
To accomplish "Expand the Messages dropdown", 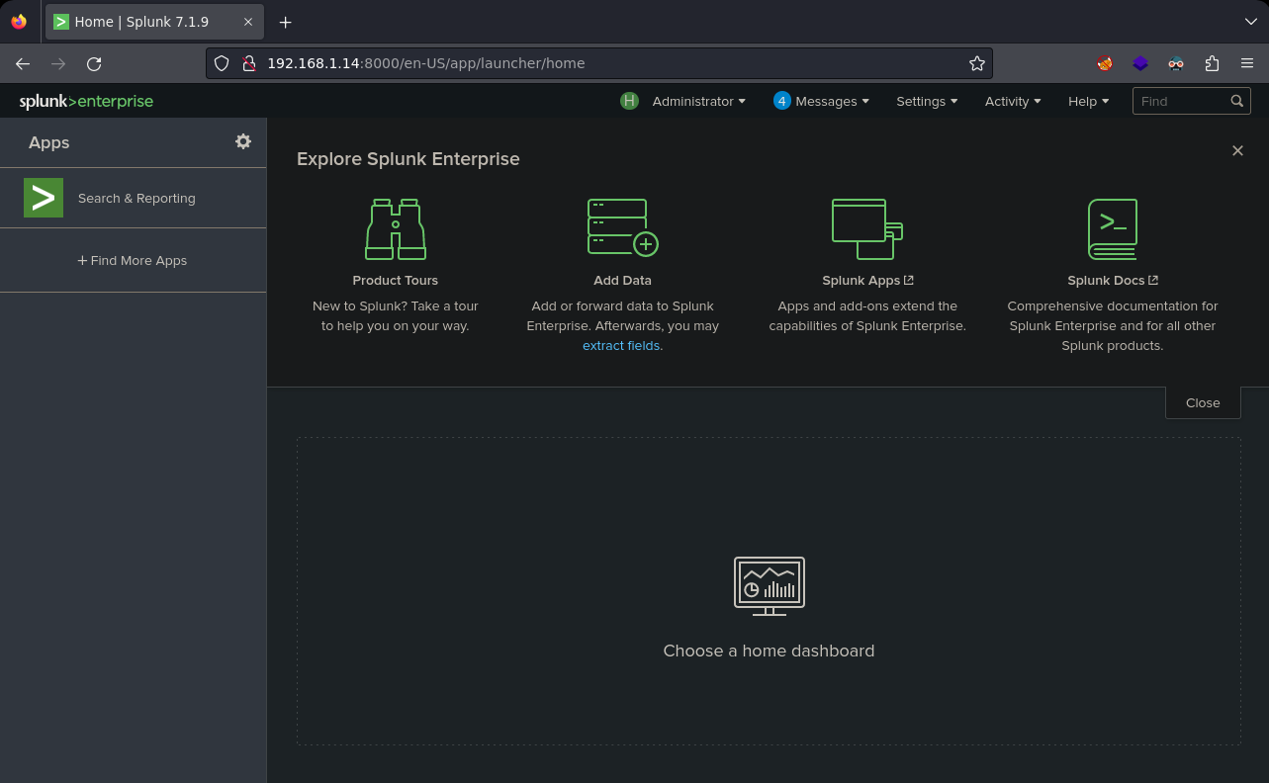I will pyautogui.click(x=832, y=101).
